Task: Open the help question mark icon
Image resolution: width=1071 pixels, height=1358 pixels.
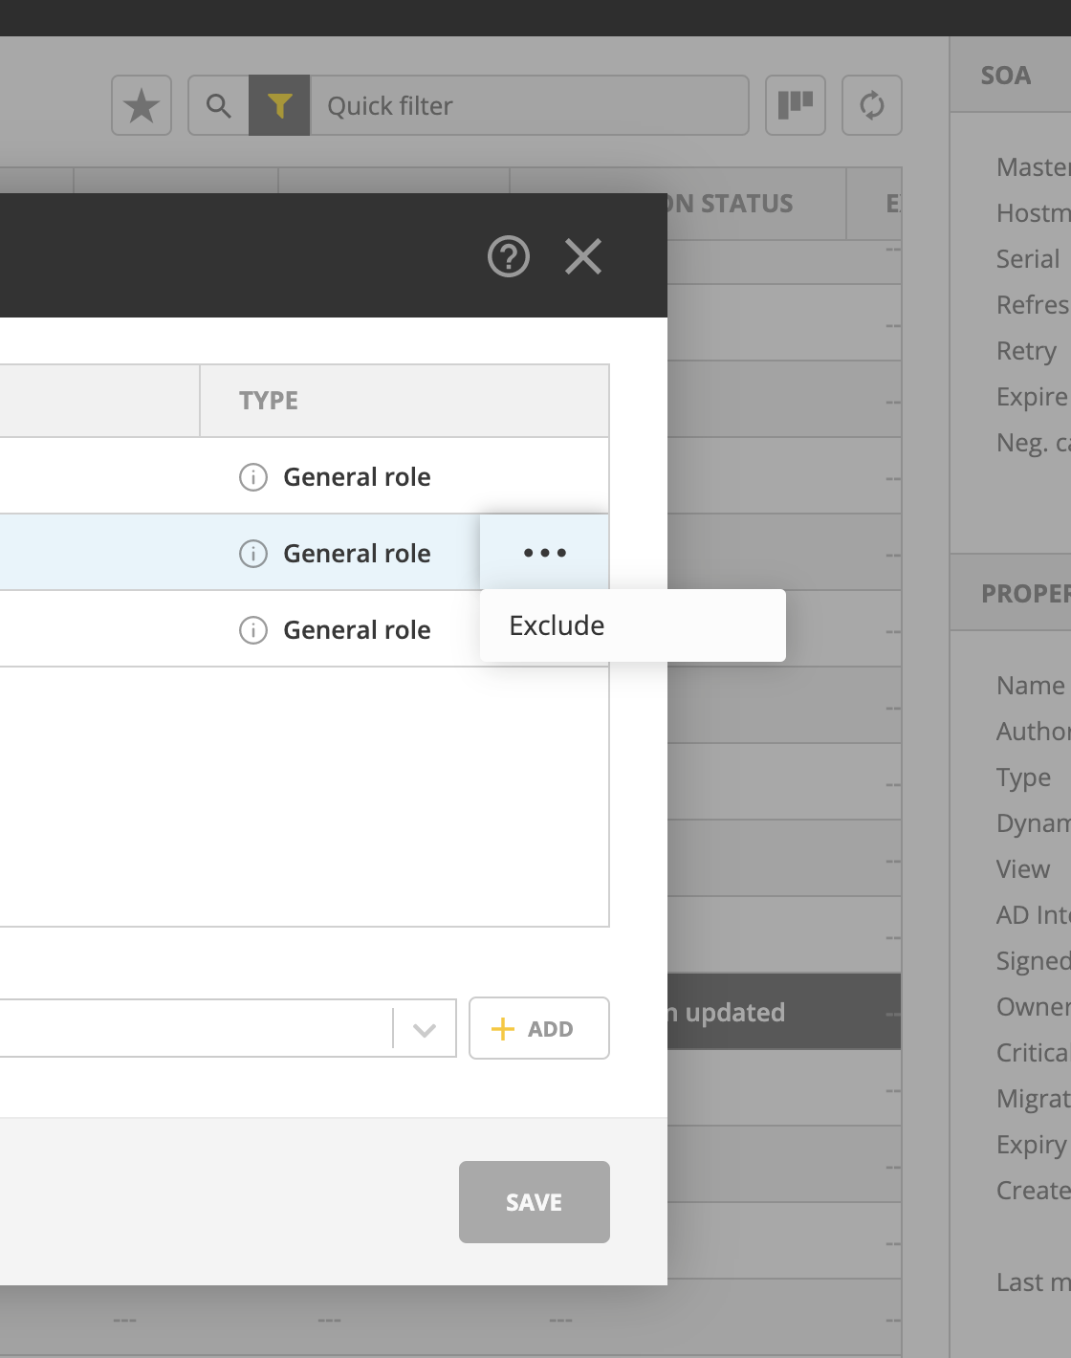Action: [x=508, y=256]
